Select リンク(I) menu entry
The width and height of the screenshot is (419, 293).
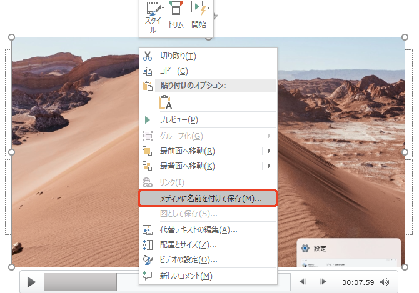(x=208, y=182)
